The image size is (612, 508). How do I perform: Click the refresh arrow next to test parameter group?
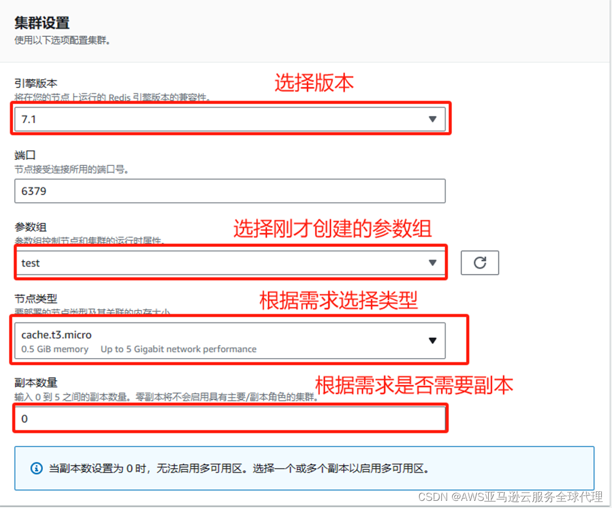click(479, 262)
